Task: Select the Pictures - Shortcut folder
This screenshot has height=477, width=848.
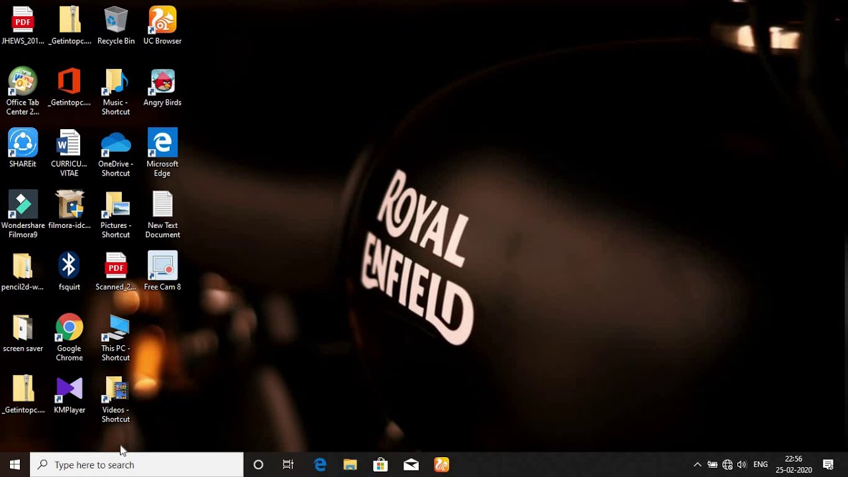Action: click(x=116, y=215)
